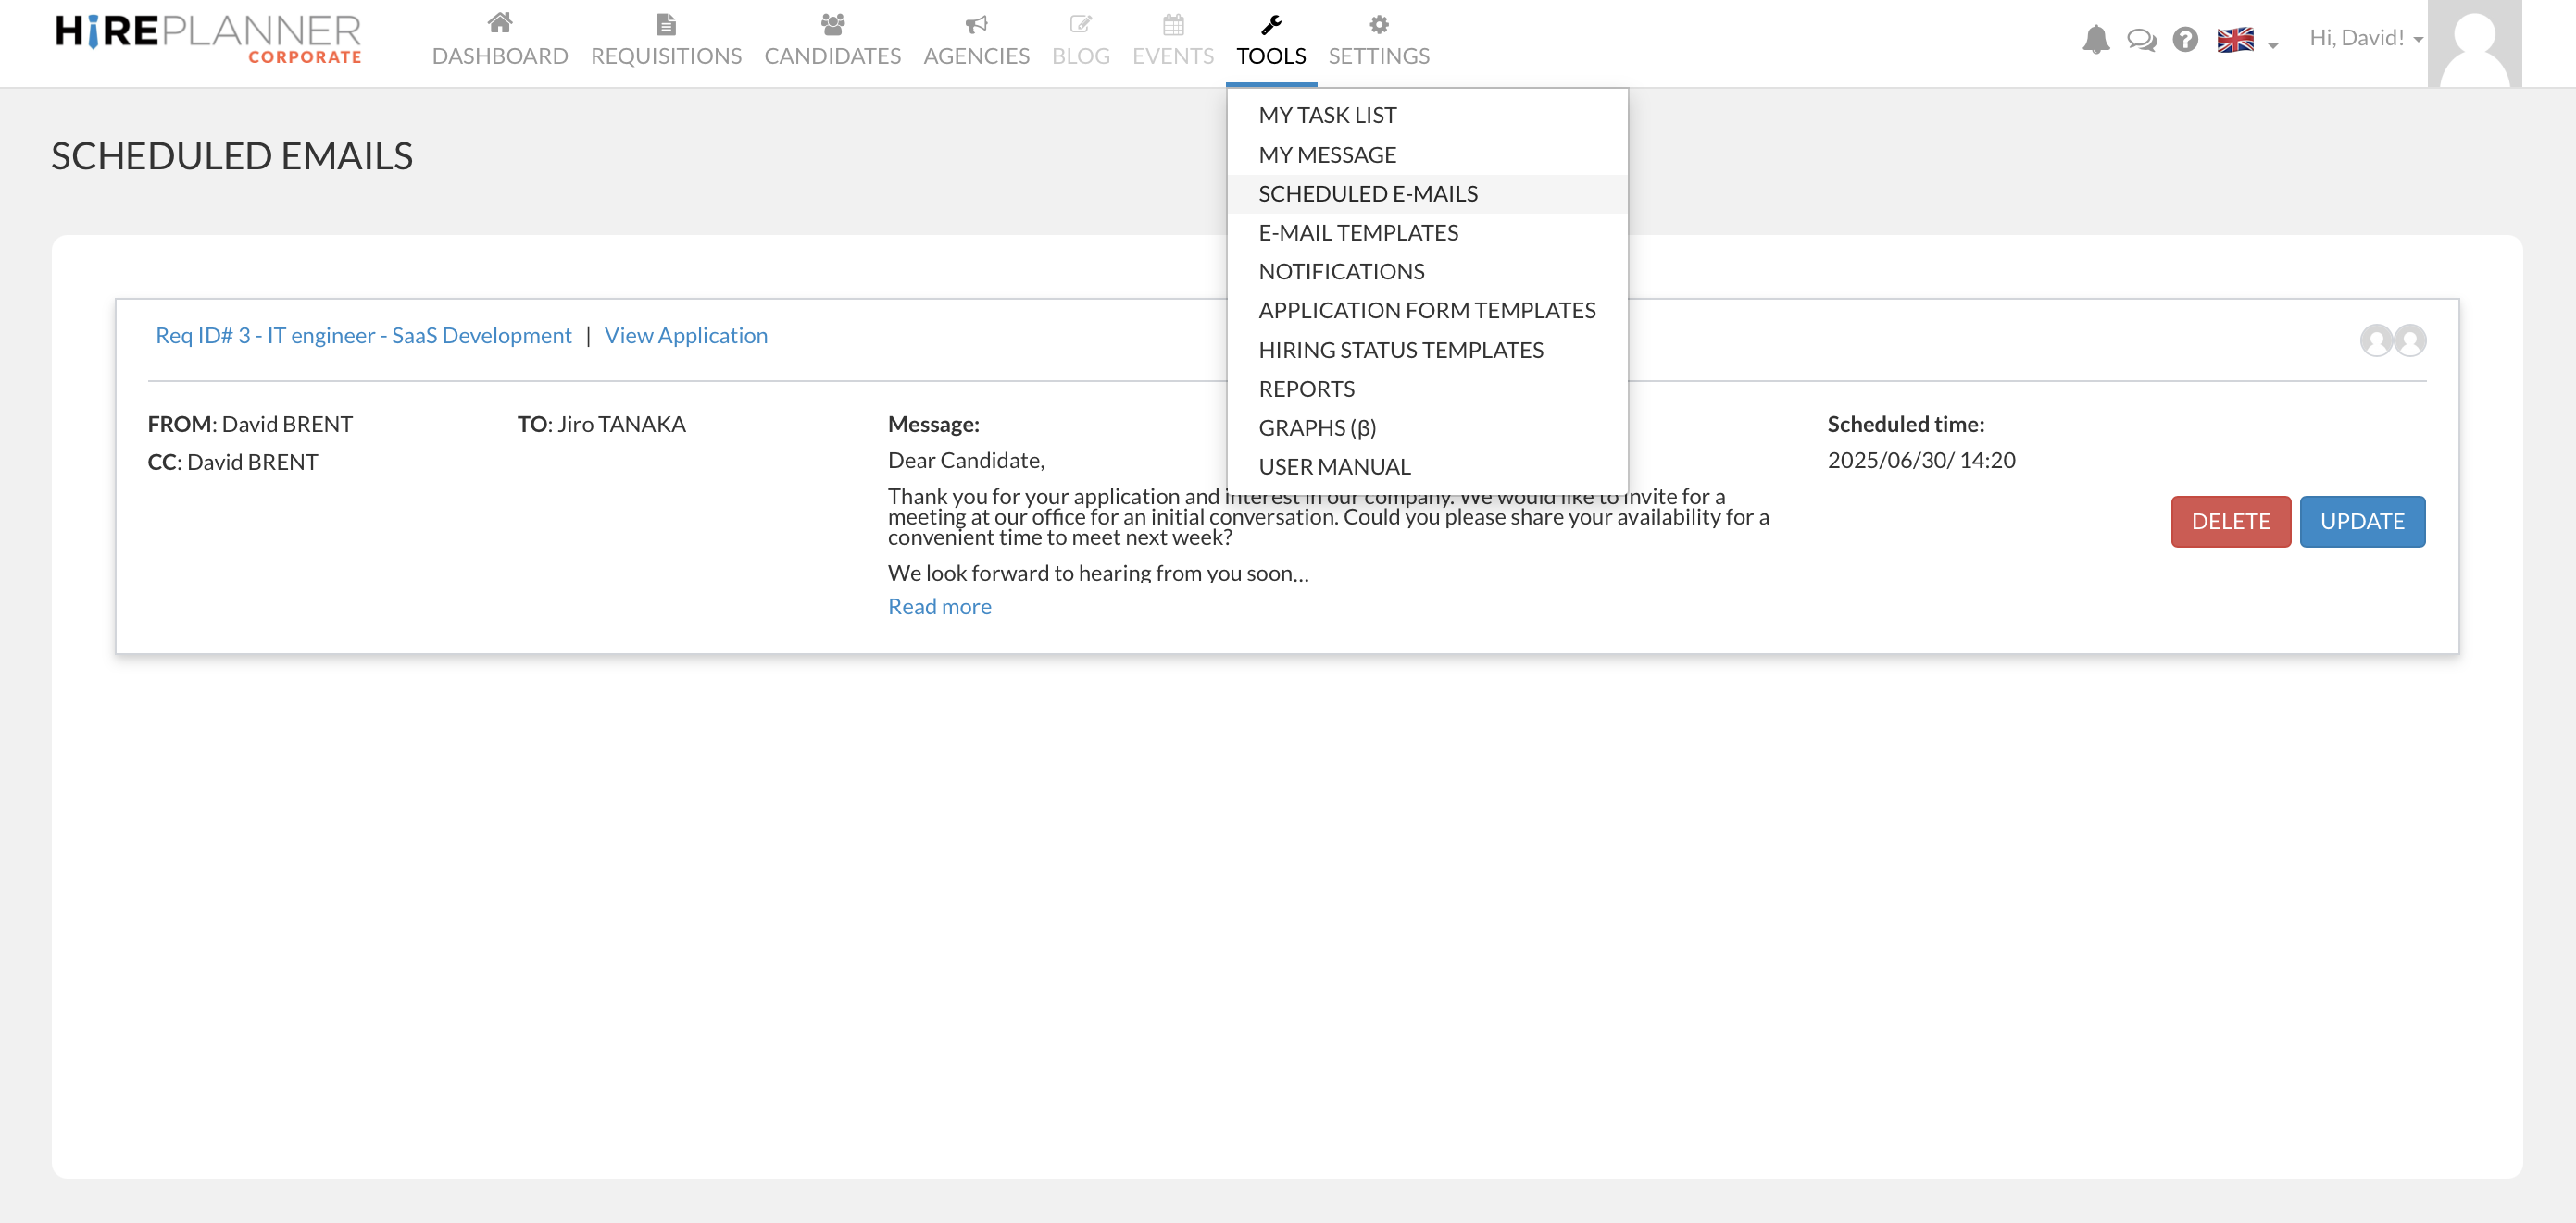The height and width of the screenshot is (1223, 2576).
Task: Select SCHEDULED E-MAILS from the Tools menu
Action: 1368,192
